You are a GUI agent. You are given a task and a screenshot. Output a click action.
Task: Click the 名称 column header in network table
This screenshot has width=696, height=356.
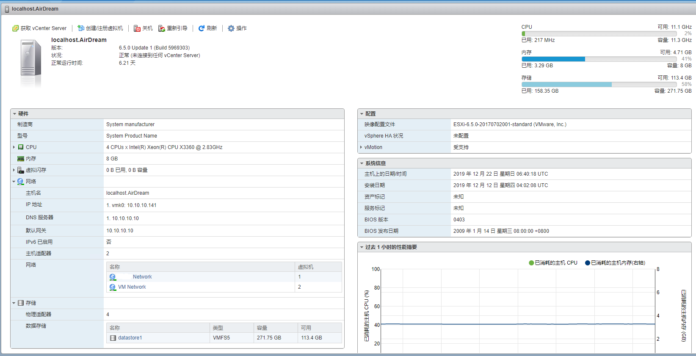pyautogui.click(x=201, y=267)
